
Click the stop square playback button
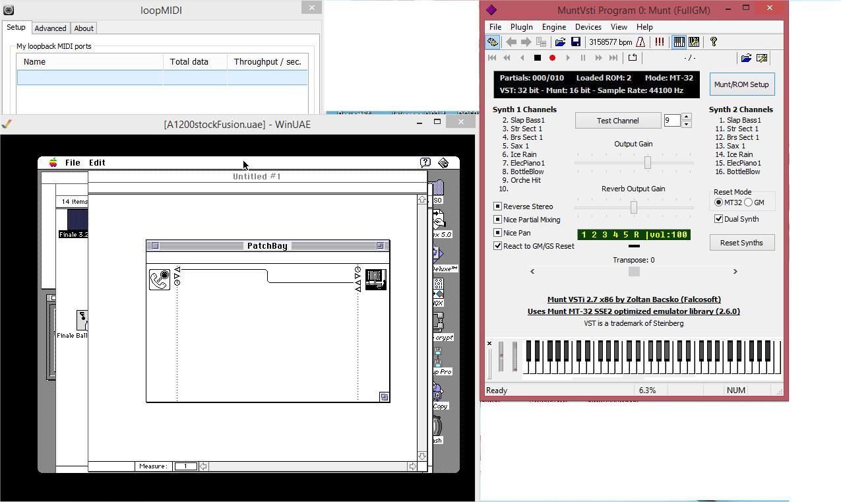point(537,58)
